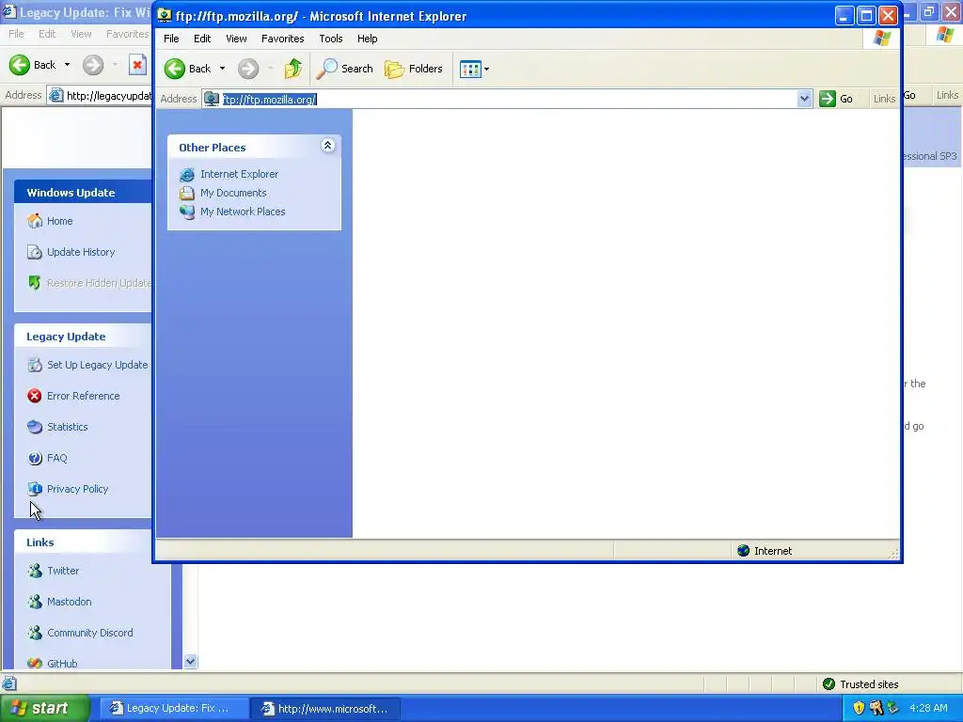The width and height of the screenshot is (963, 722).
Task: Click the Restore Hidden Updates icon
Action: 35,283
